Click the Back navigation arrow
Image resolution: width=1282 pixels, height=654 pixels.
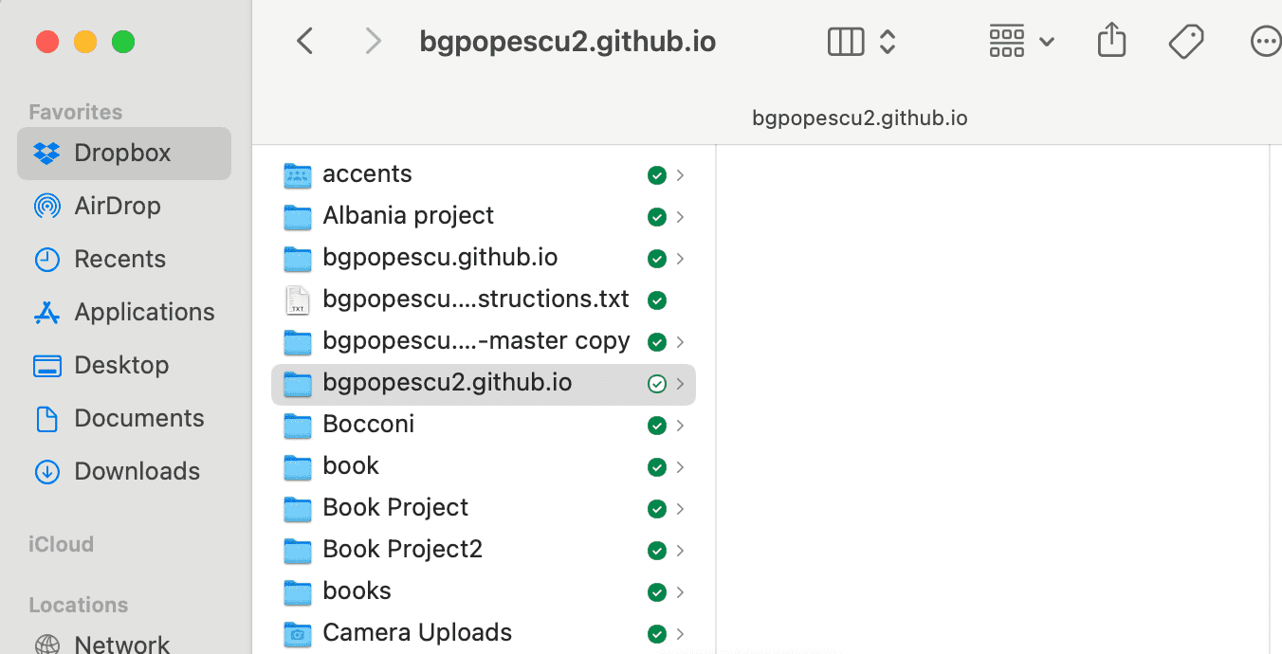click(x=304, y=42)
